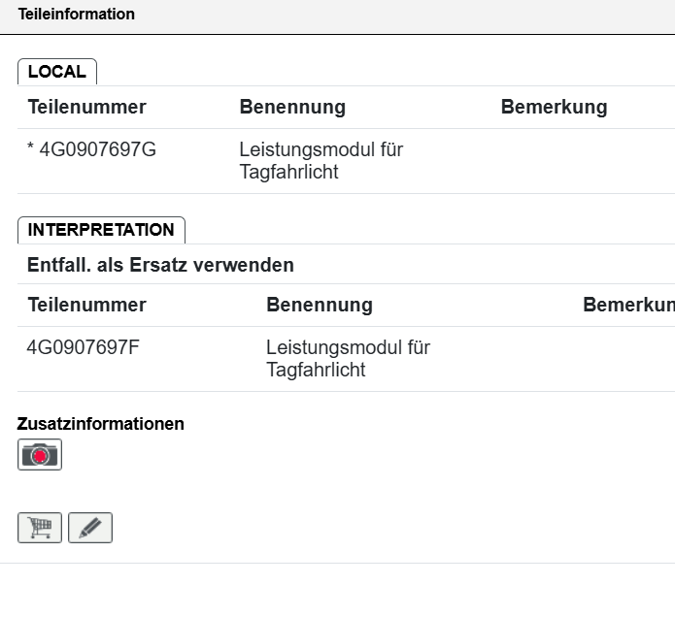675x617 pixels.
Task: Click Bemerkung header in LOCAL table
Action: pos(554,108)
